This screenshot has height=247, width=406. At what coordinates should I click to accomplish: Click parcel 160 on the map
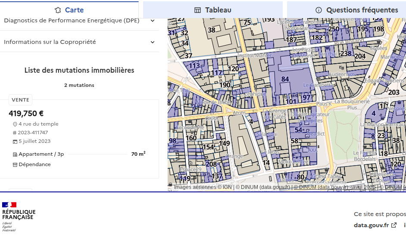pos(191,138)
